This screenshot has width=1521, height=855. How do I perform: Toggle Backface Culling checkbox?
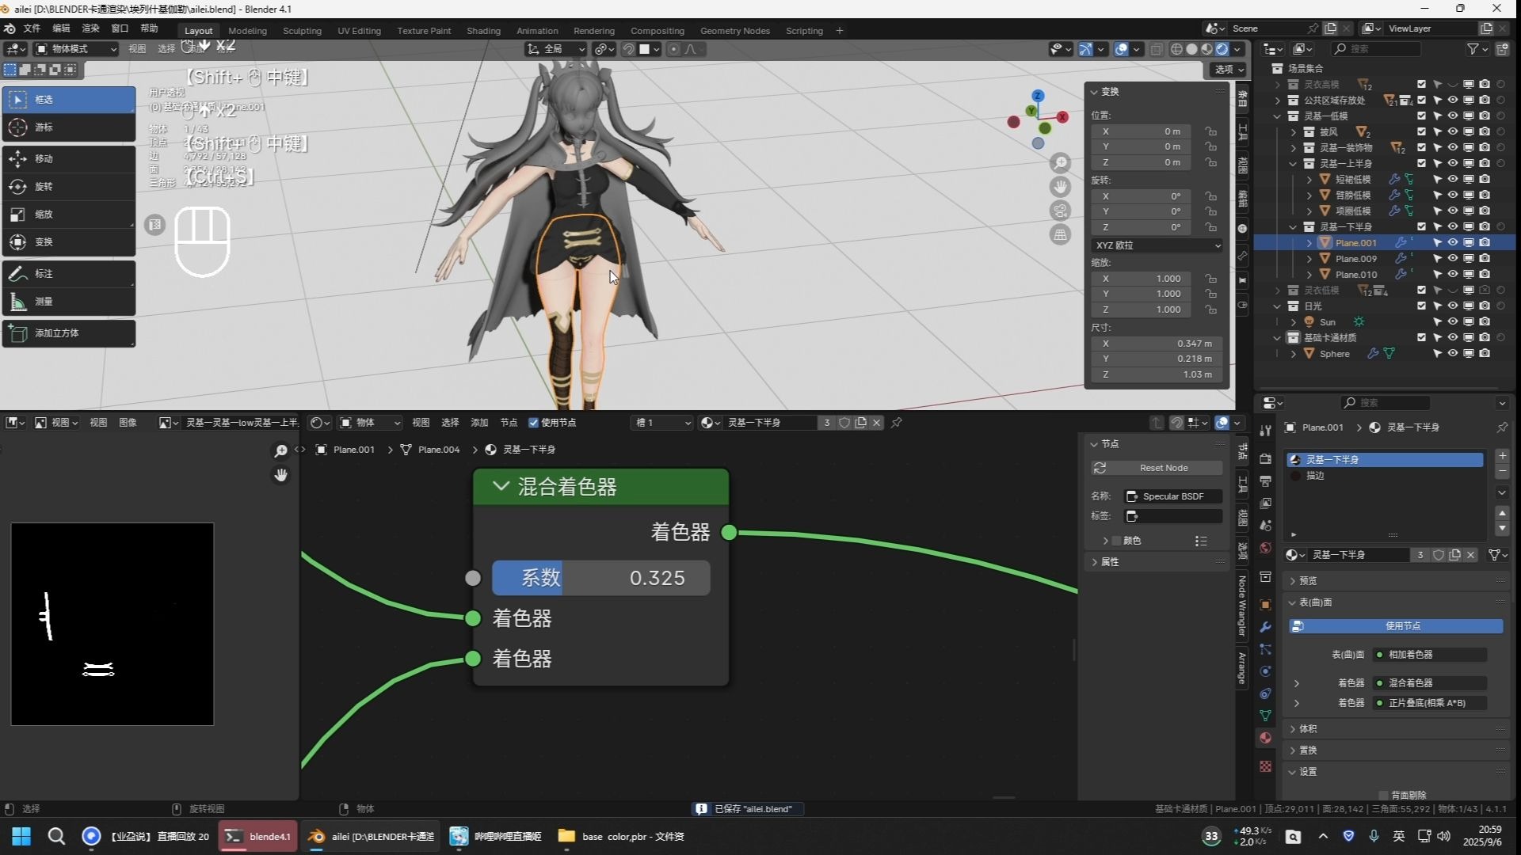1383,795
